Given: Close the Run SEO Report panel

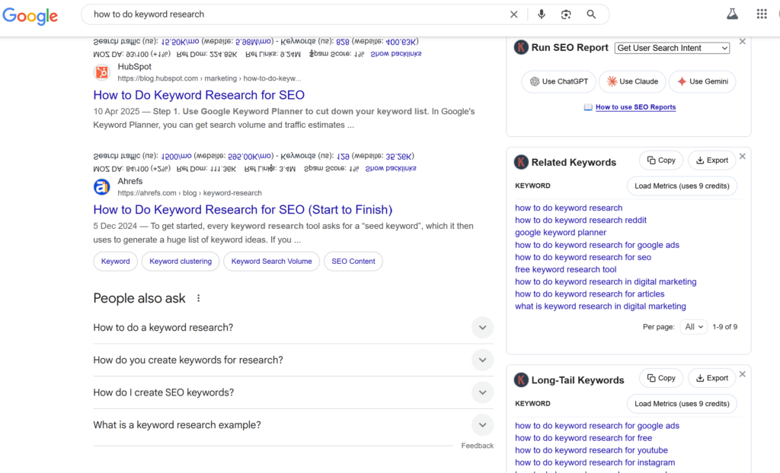Looking at the screenshot, I should pyautogui.click(x=742, y=42).
